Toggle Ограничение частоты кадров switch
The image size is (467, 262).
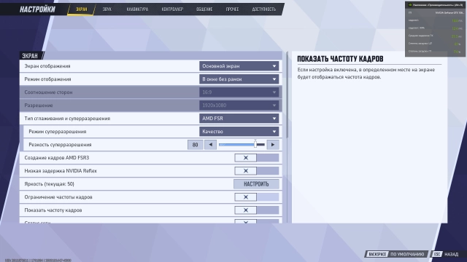point(257,197)
